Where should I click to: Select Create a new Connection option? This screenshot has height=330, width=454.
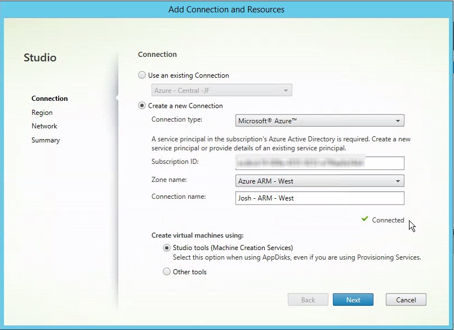coord(142,106)
